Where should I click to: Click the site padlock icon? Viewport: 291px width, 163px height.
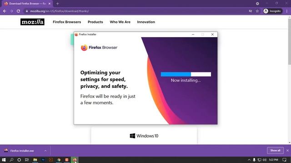[x=27, y=11]
